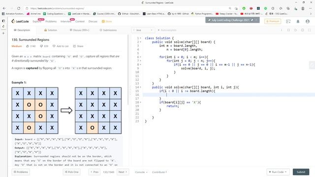
Task: Open editor settings gear
Action: pos(302,30)
